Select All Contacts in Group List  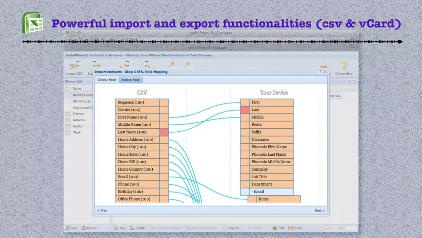click(82, 102)
